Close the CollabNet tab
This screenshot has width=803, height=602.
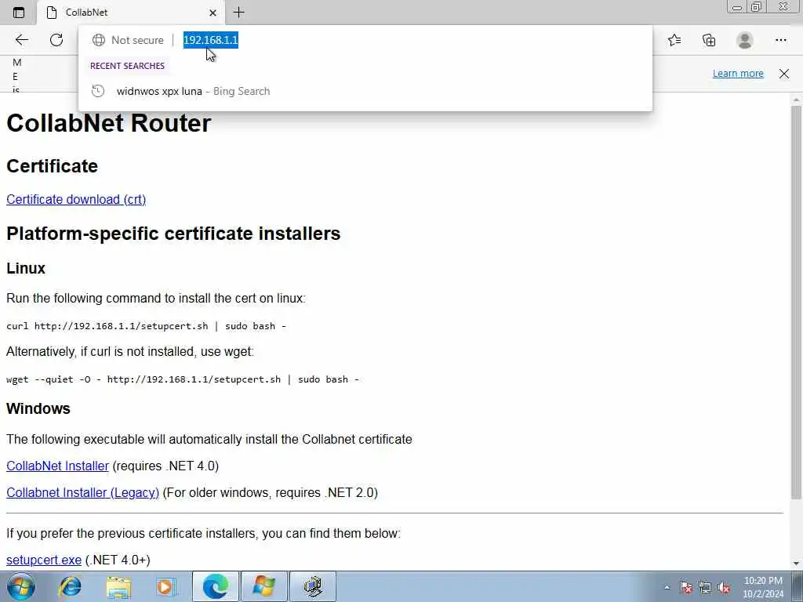click(x=213, y=13)
